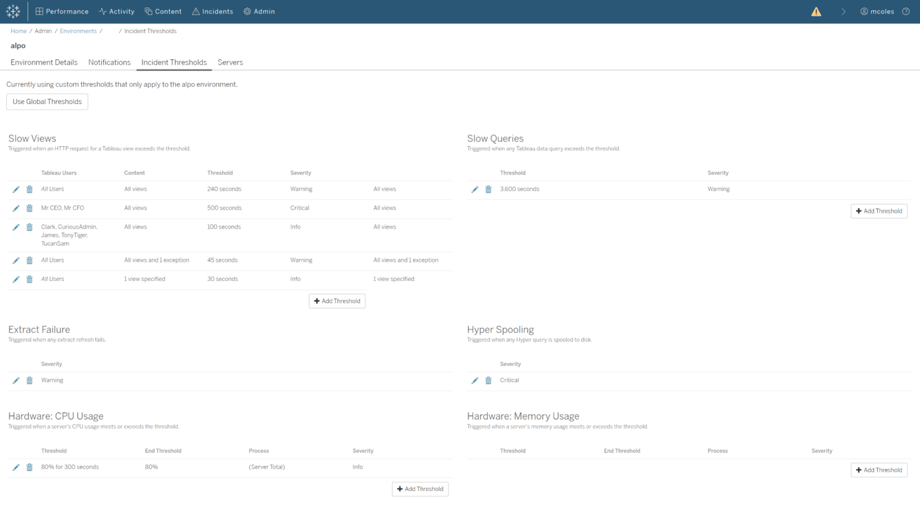Click 'Critical' severity in Mr CEO row

pyautogui.click(x=299, y=208)
